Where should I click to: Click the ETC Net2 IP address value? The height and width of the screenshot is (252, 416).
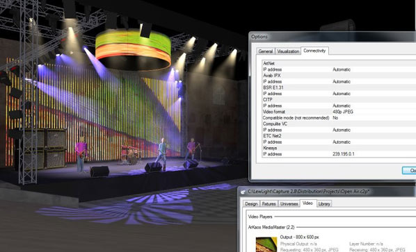coord(342,142)
